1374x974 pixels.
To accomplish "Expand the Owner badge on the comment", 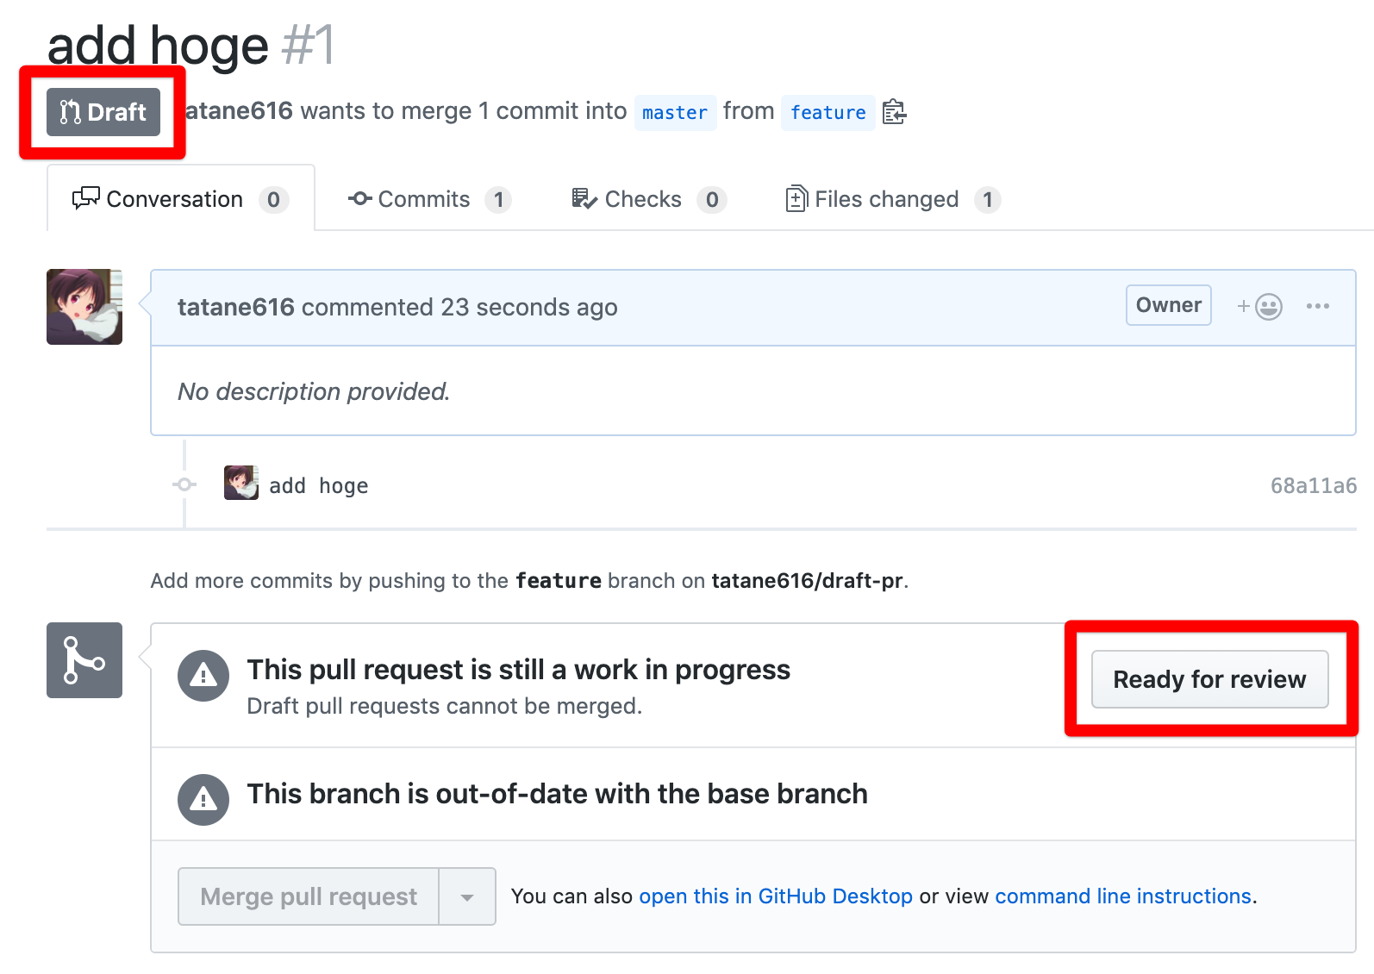I will click(1168, 305).
